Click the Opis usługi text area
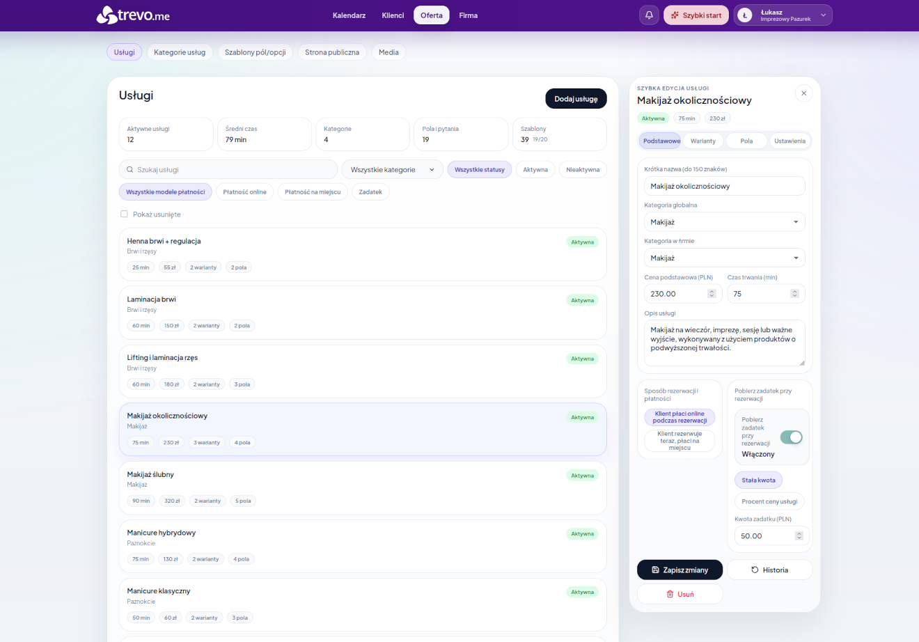Screen dimensions: 919x642 [725, 343]
